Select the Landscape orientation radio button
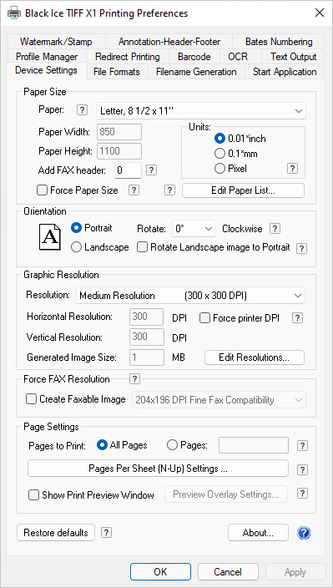 [76, 247]
